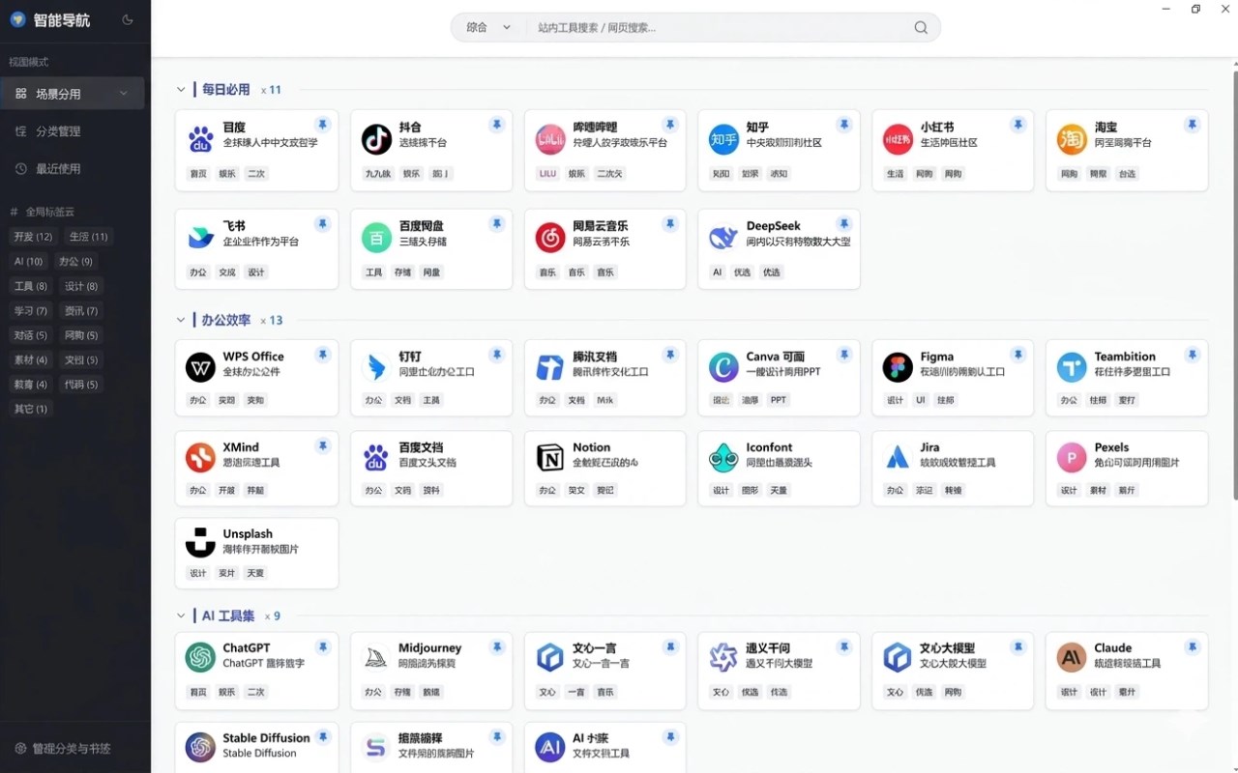Click the magnifier search icon

[921, 28]
